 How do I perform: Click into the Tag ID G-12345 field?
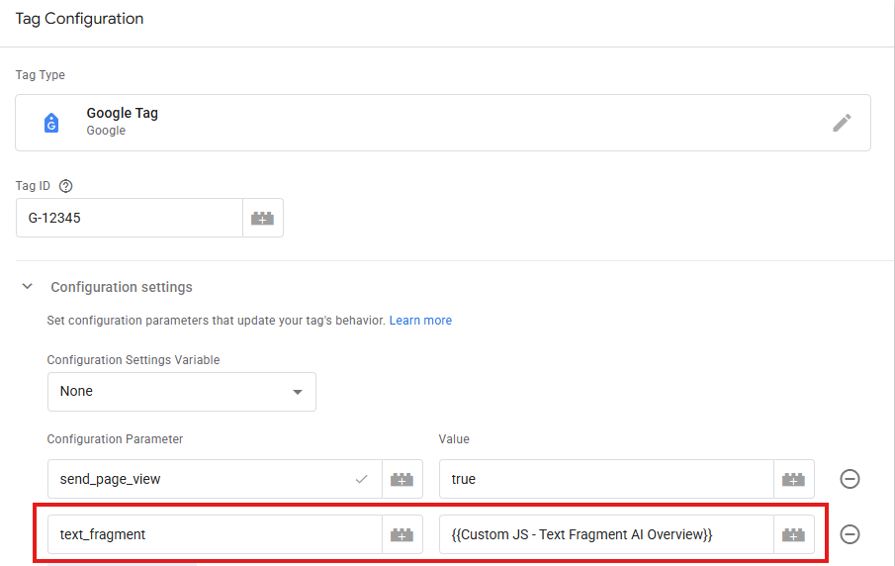[130, 218]
